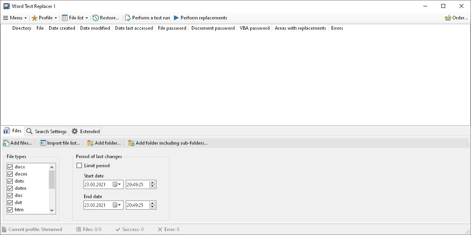Viewport: 471px width, 235px height.
Task: Click the Add files icon
Action: click(6, 143)
